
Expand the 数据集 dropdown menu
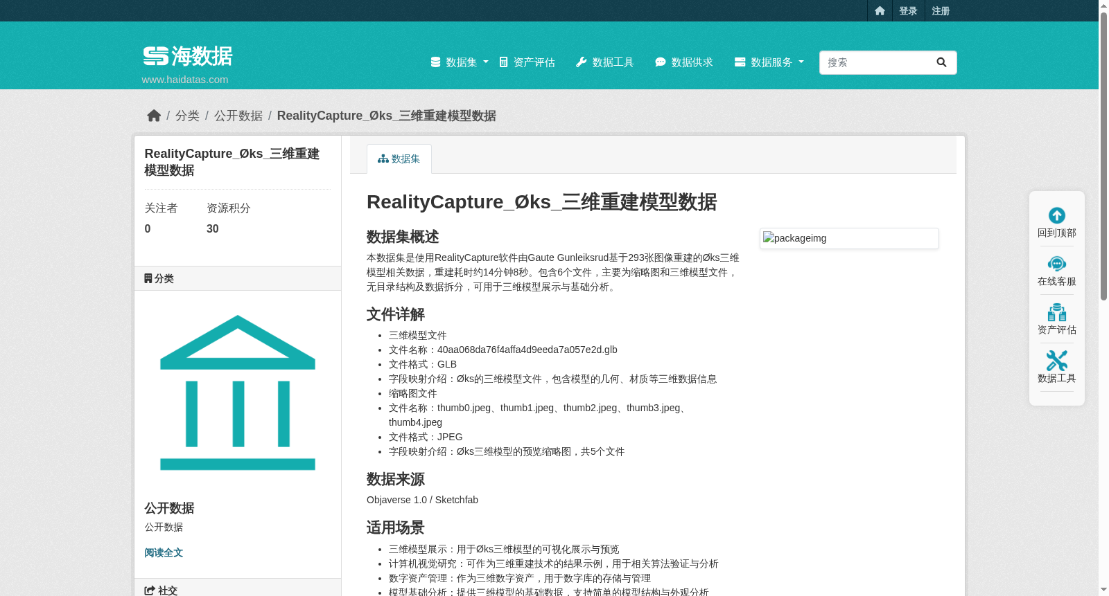[460, 62]
